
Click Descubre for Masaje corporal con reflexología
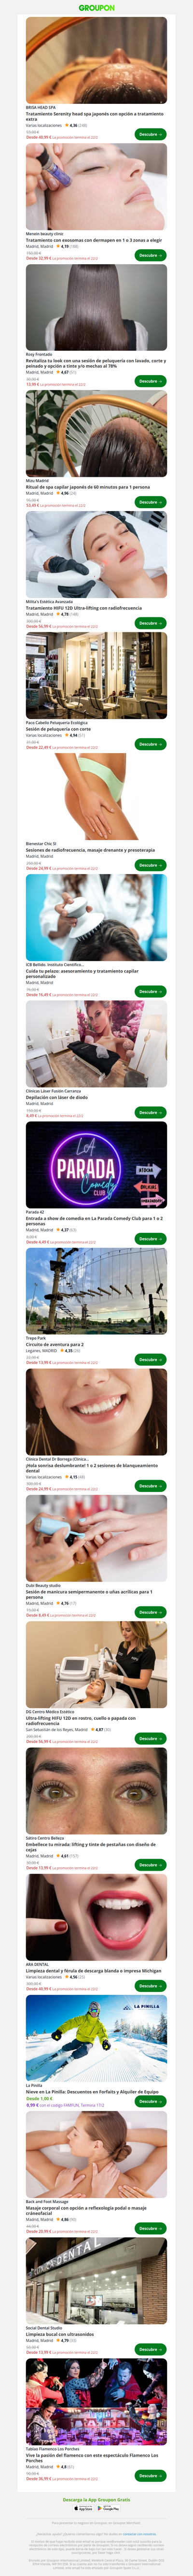pyautogui.click(x=150, y=2228)
